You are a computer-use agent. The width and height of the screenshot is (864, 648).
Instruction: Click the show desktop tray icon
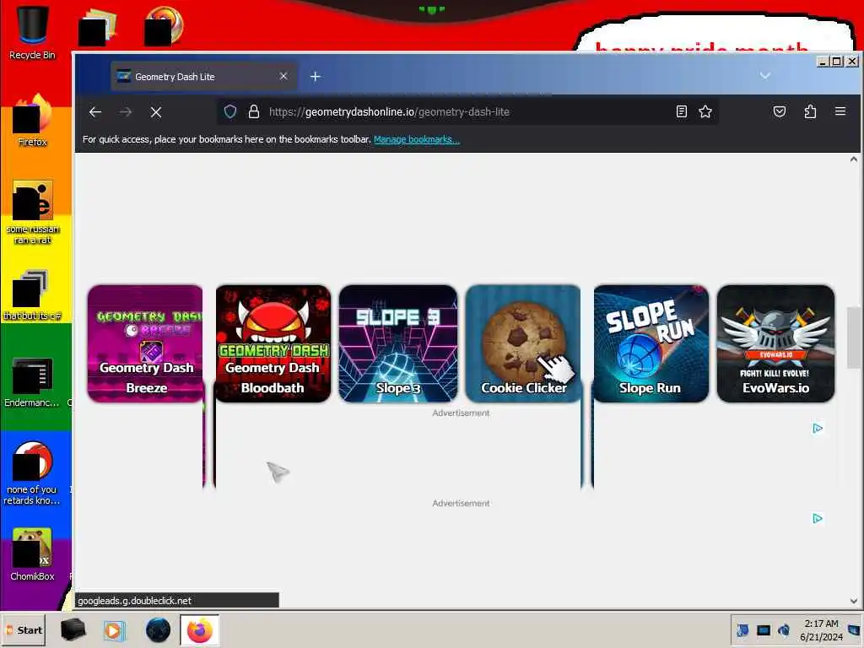854,630
